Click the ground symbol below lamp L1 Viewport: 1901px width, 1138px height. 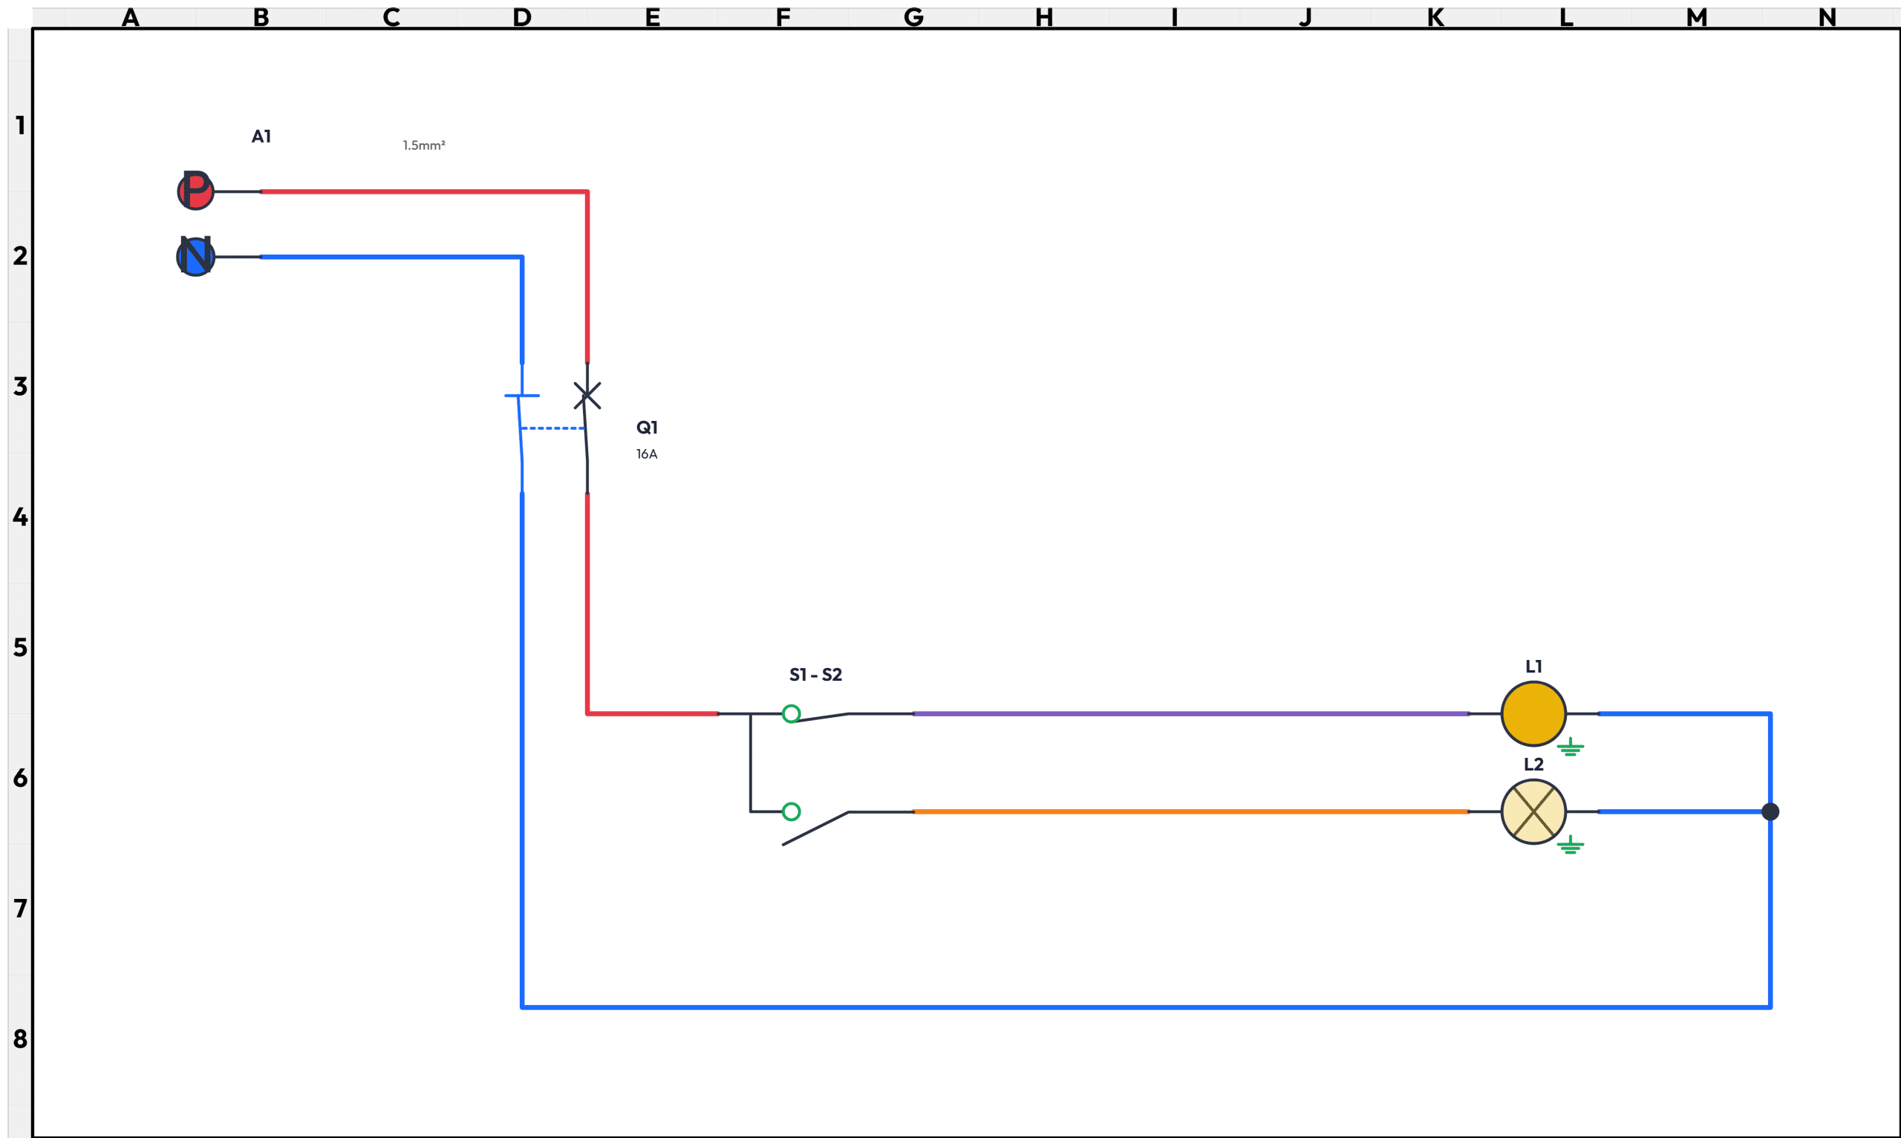point(1571,748)
